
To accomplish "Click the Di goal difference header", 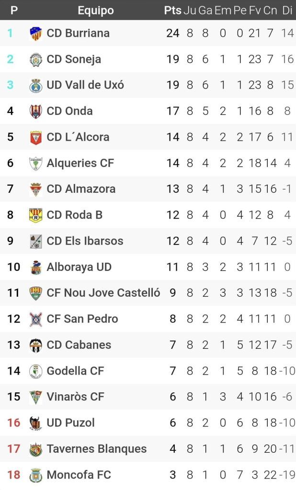I will click(287, 11).
